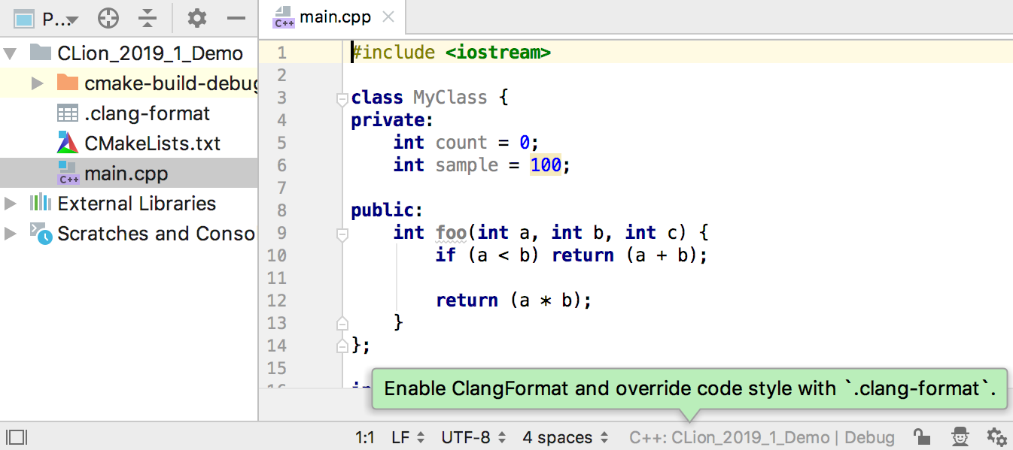Expand the Scratches and Consoles arrow
This screenshot has height=450, width=1013.
tap(10, 234)
